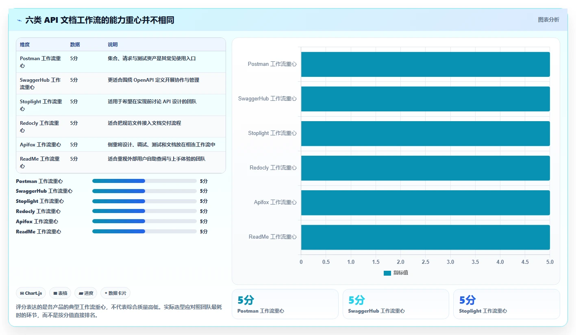The width and height of the screenshot is (576, 335).
Task: Open the Stoplight 5分 data card
Action: [506, 304]
